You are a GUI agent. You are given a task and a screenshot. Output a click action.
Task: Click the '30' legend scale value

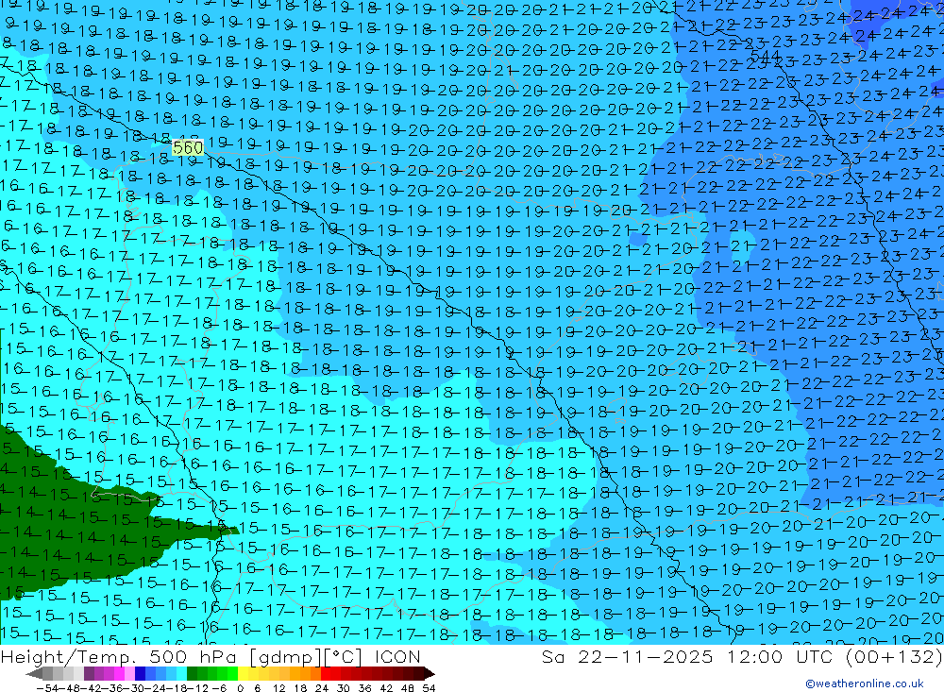click(x=343, y=688)
